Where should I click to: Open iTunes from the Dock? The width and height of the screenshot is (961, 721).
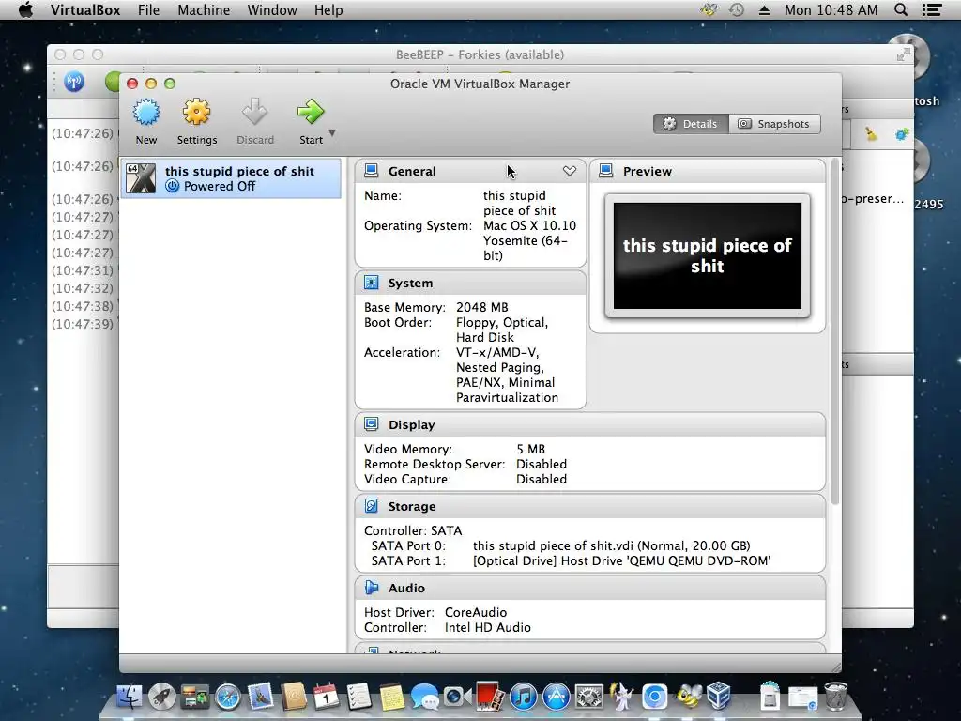(x=524, y=698)
